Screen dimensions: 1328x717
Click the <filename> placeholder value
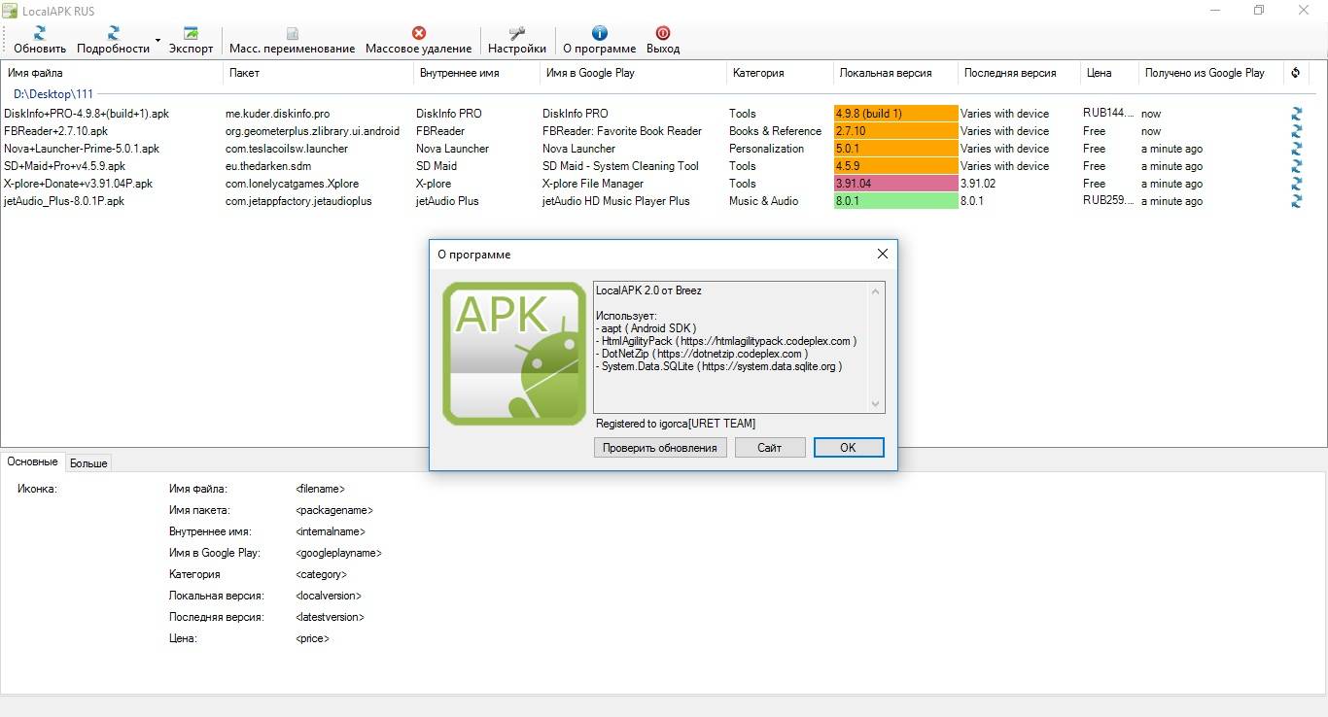click(x=320, y=489)
